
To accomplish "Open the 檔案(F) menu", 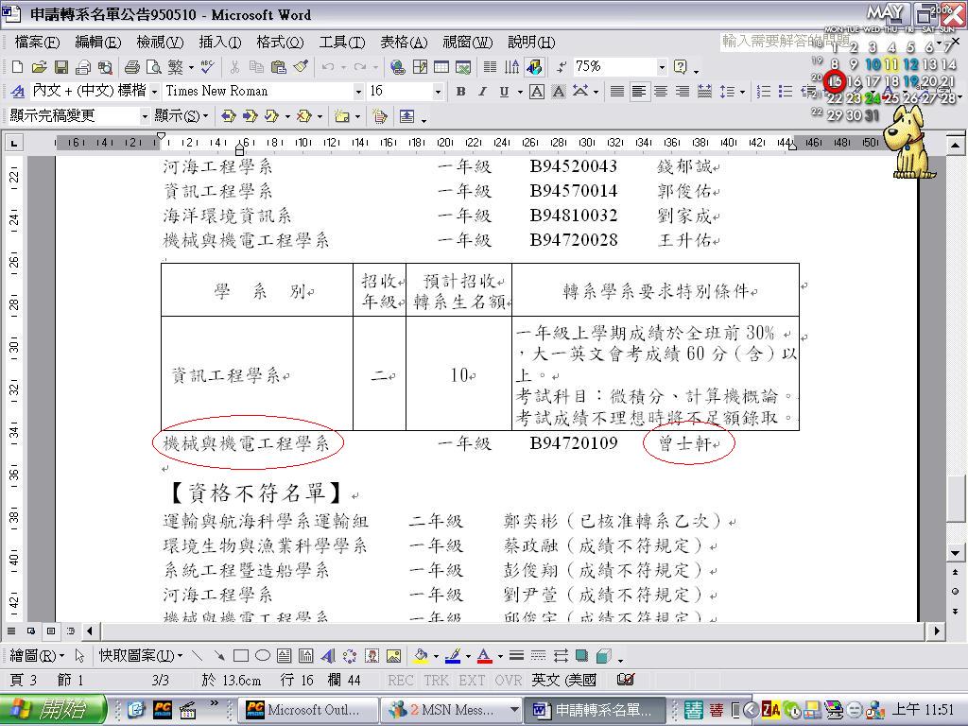I will click(x=37, y=42).
